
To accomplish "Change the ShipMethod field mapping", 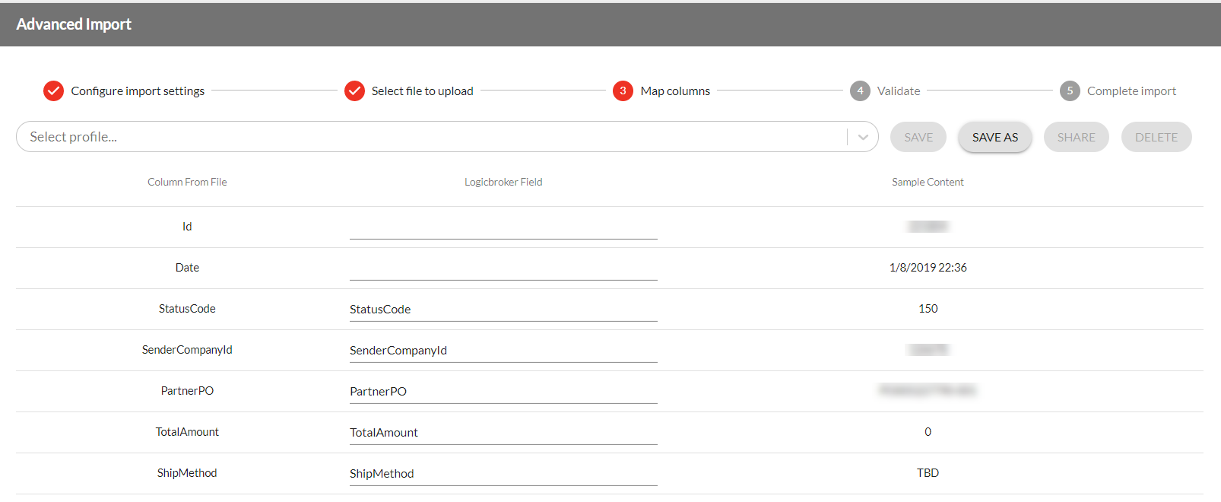I will coord(503,474).
